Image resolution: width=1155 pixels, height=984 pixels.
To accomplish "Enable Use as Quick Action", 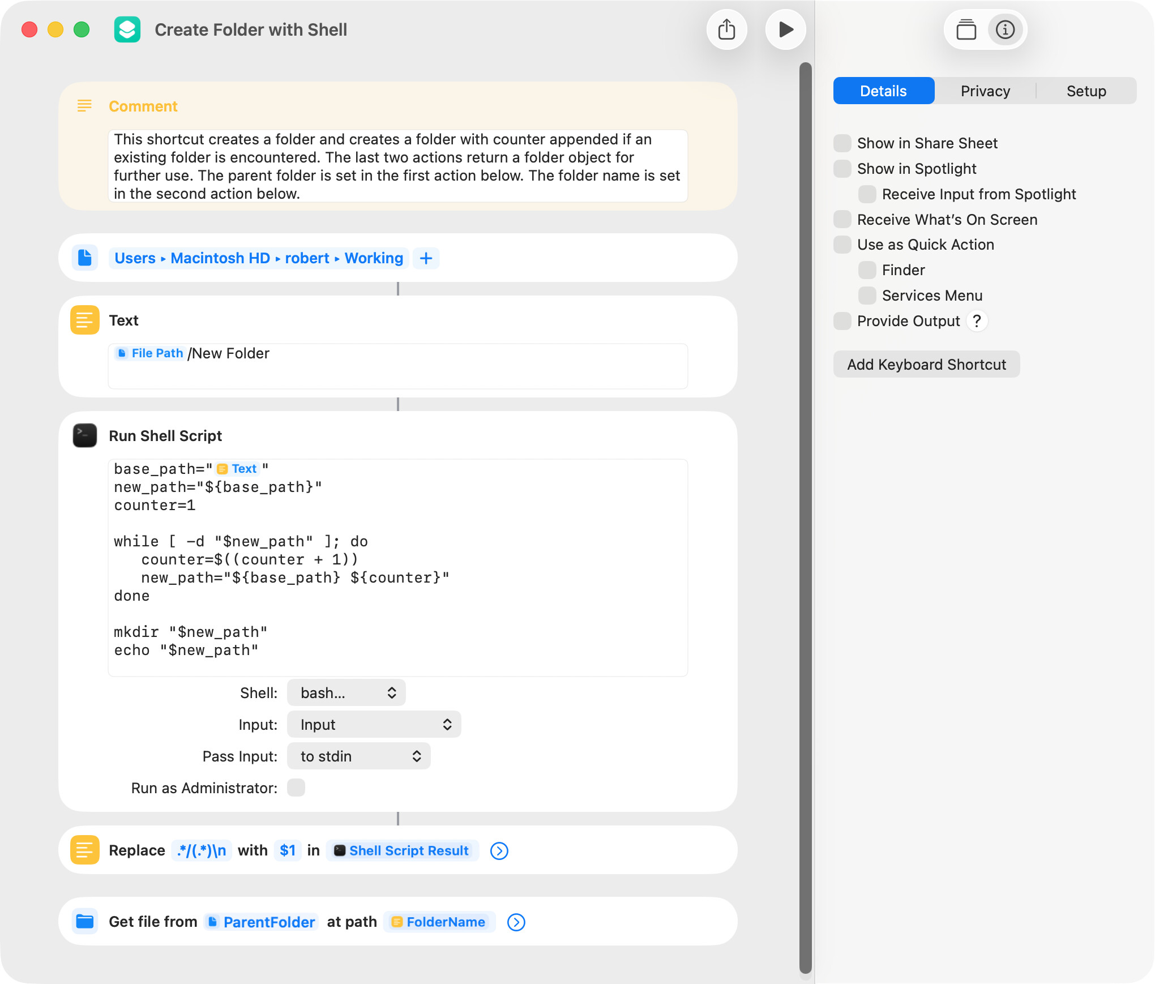I will [x=842, y=245].
